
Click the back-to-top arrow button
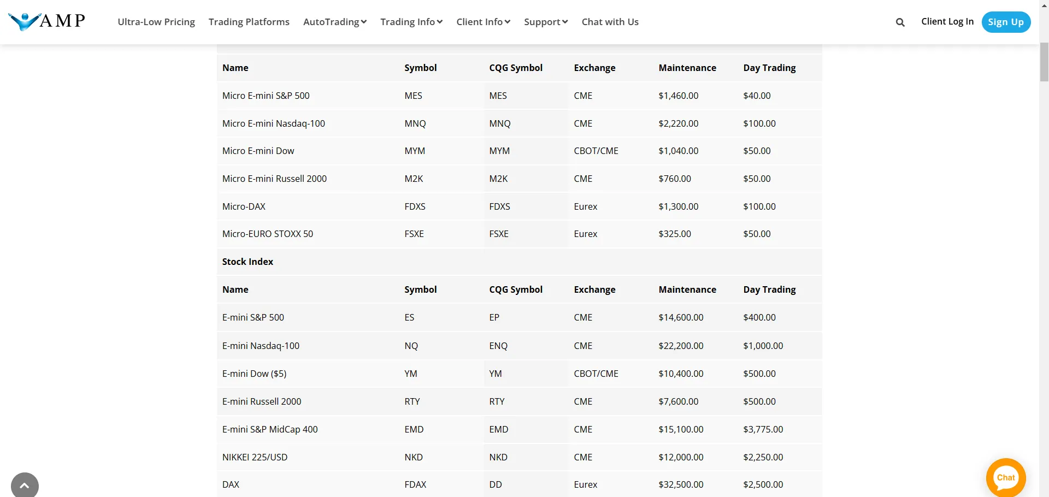coord(25,485)
